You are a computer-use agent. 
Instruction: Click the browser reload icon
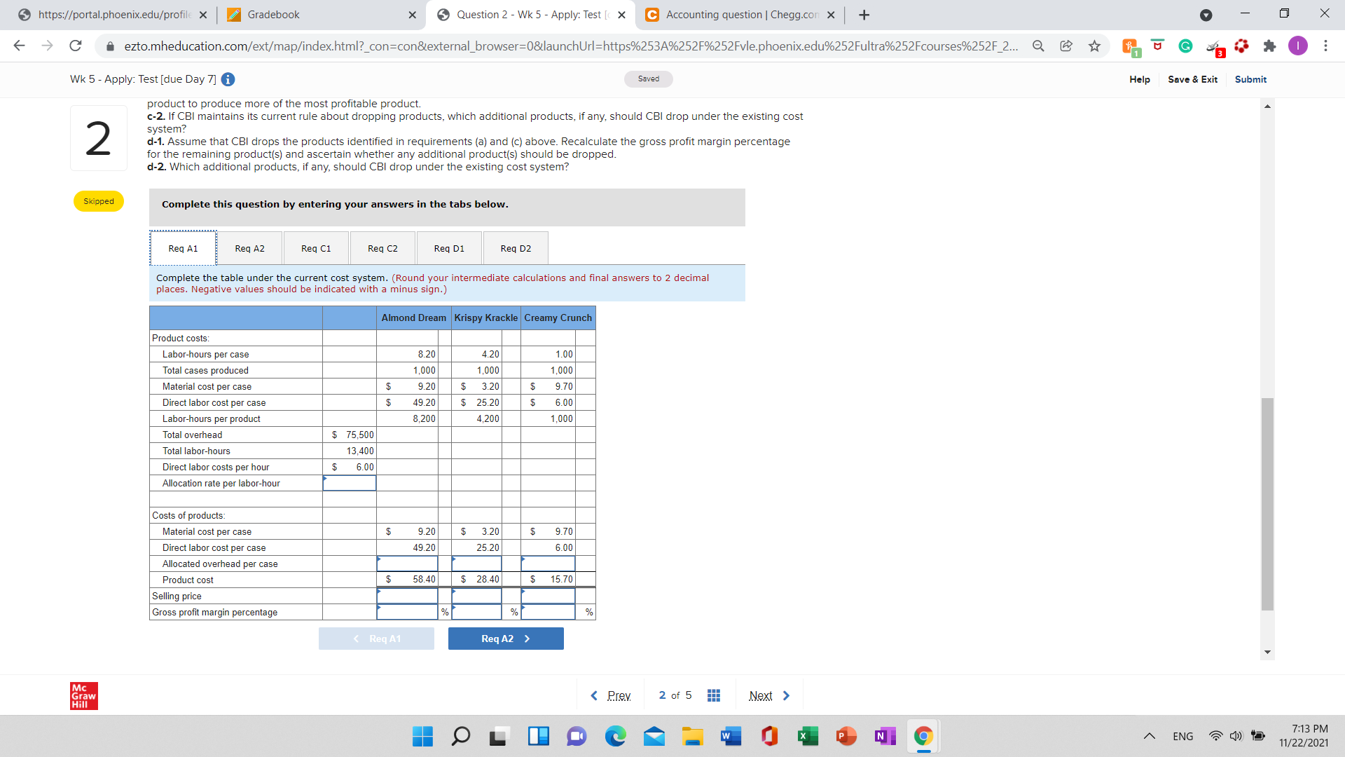coord(75,46)
